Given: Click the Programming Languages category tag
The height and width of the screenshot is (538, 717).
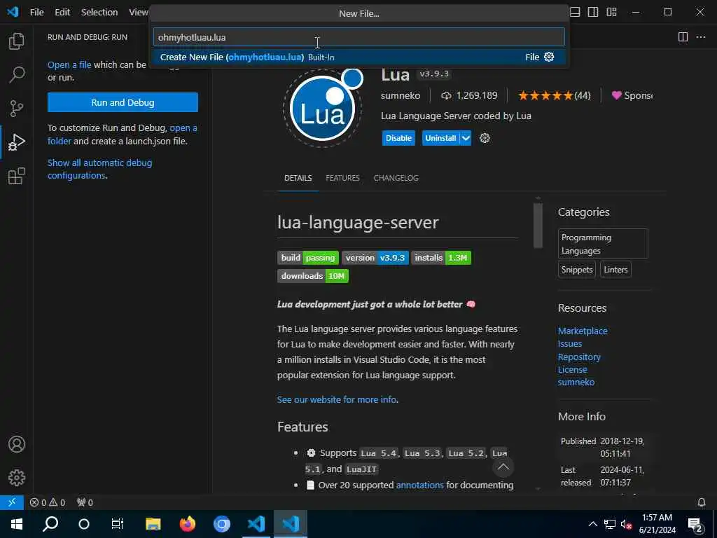Looking at the screenshot, I should click(x=603, y=244).
